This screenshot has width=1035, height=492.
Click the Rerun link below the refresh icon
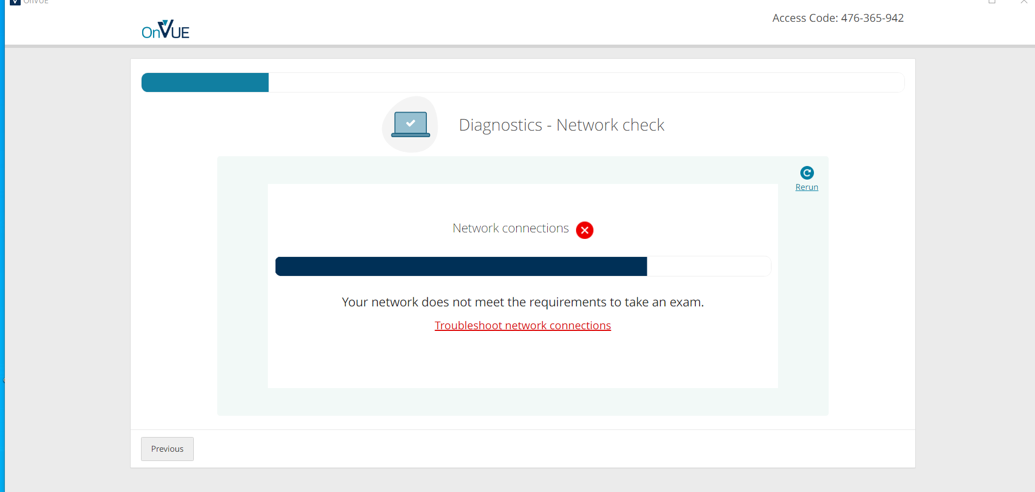click(806, 187)
